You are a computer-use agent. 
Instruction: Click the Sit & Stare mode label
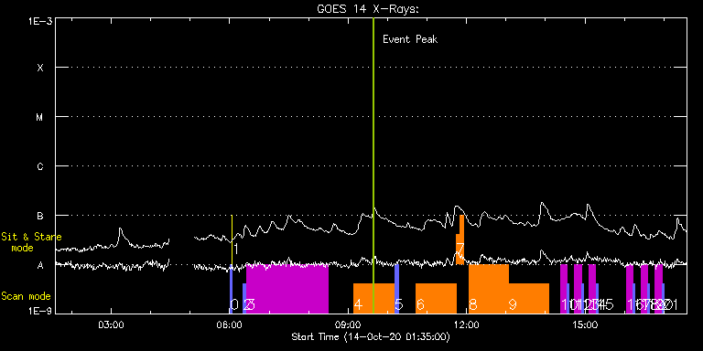[31, 242]
